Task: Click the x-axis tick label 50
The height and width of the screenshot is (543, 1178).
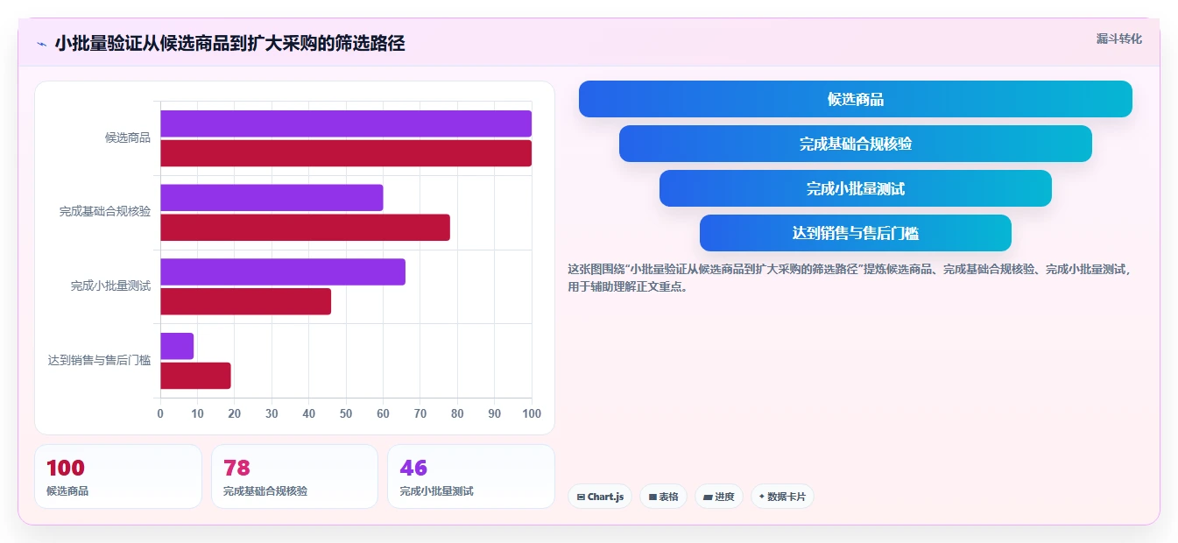Action: point(346,413)
